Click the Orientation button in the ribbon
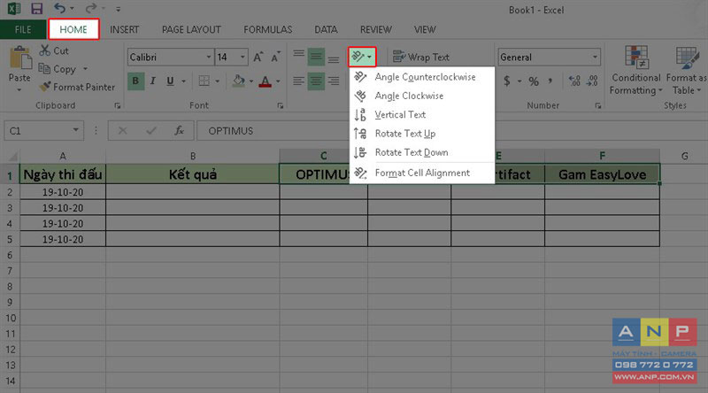This screenshot has height=393, width=708. 362,57
